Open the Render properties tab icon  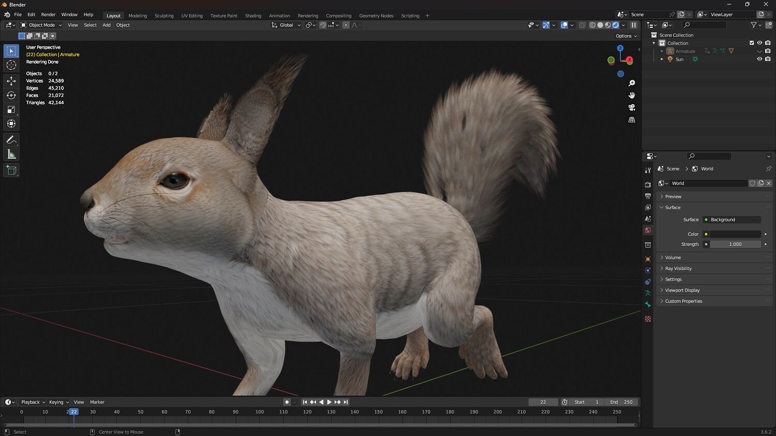(648, 184)
